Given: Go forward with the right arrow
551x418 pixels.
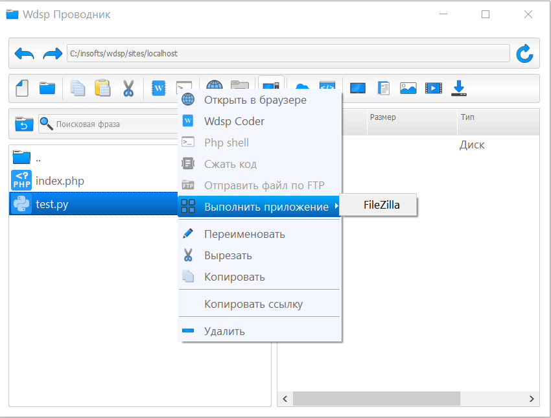Looking at the screenshot, I should [x=53, y=54].
